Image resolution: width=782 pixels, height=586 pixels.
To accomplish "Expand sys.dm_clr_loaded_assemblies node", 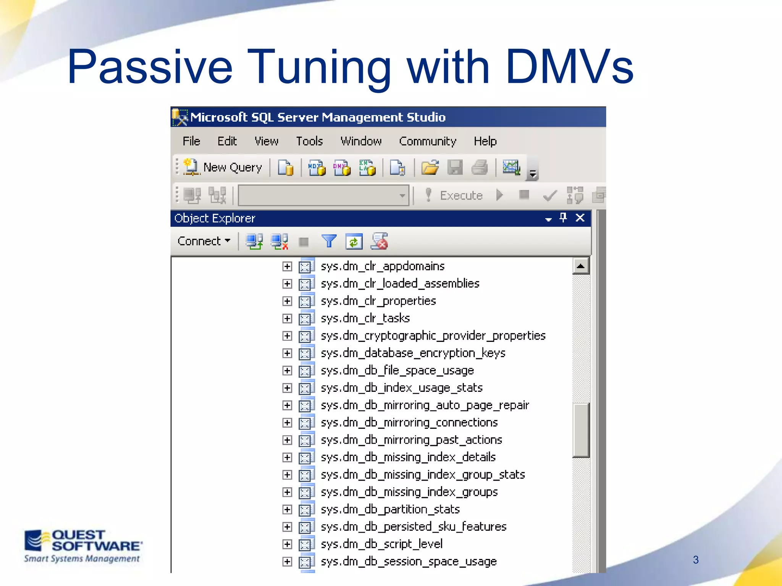I will click(287, 284).
